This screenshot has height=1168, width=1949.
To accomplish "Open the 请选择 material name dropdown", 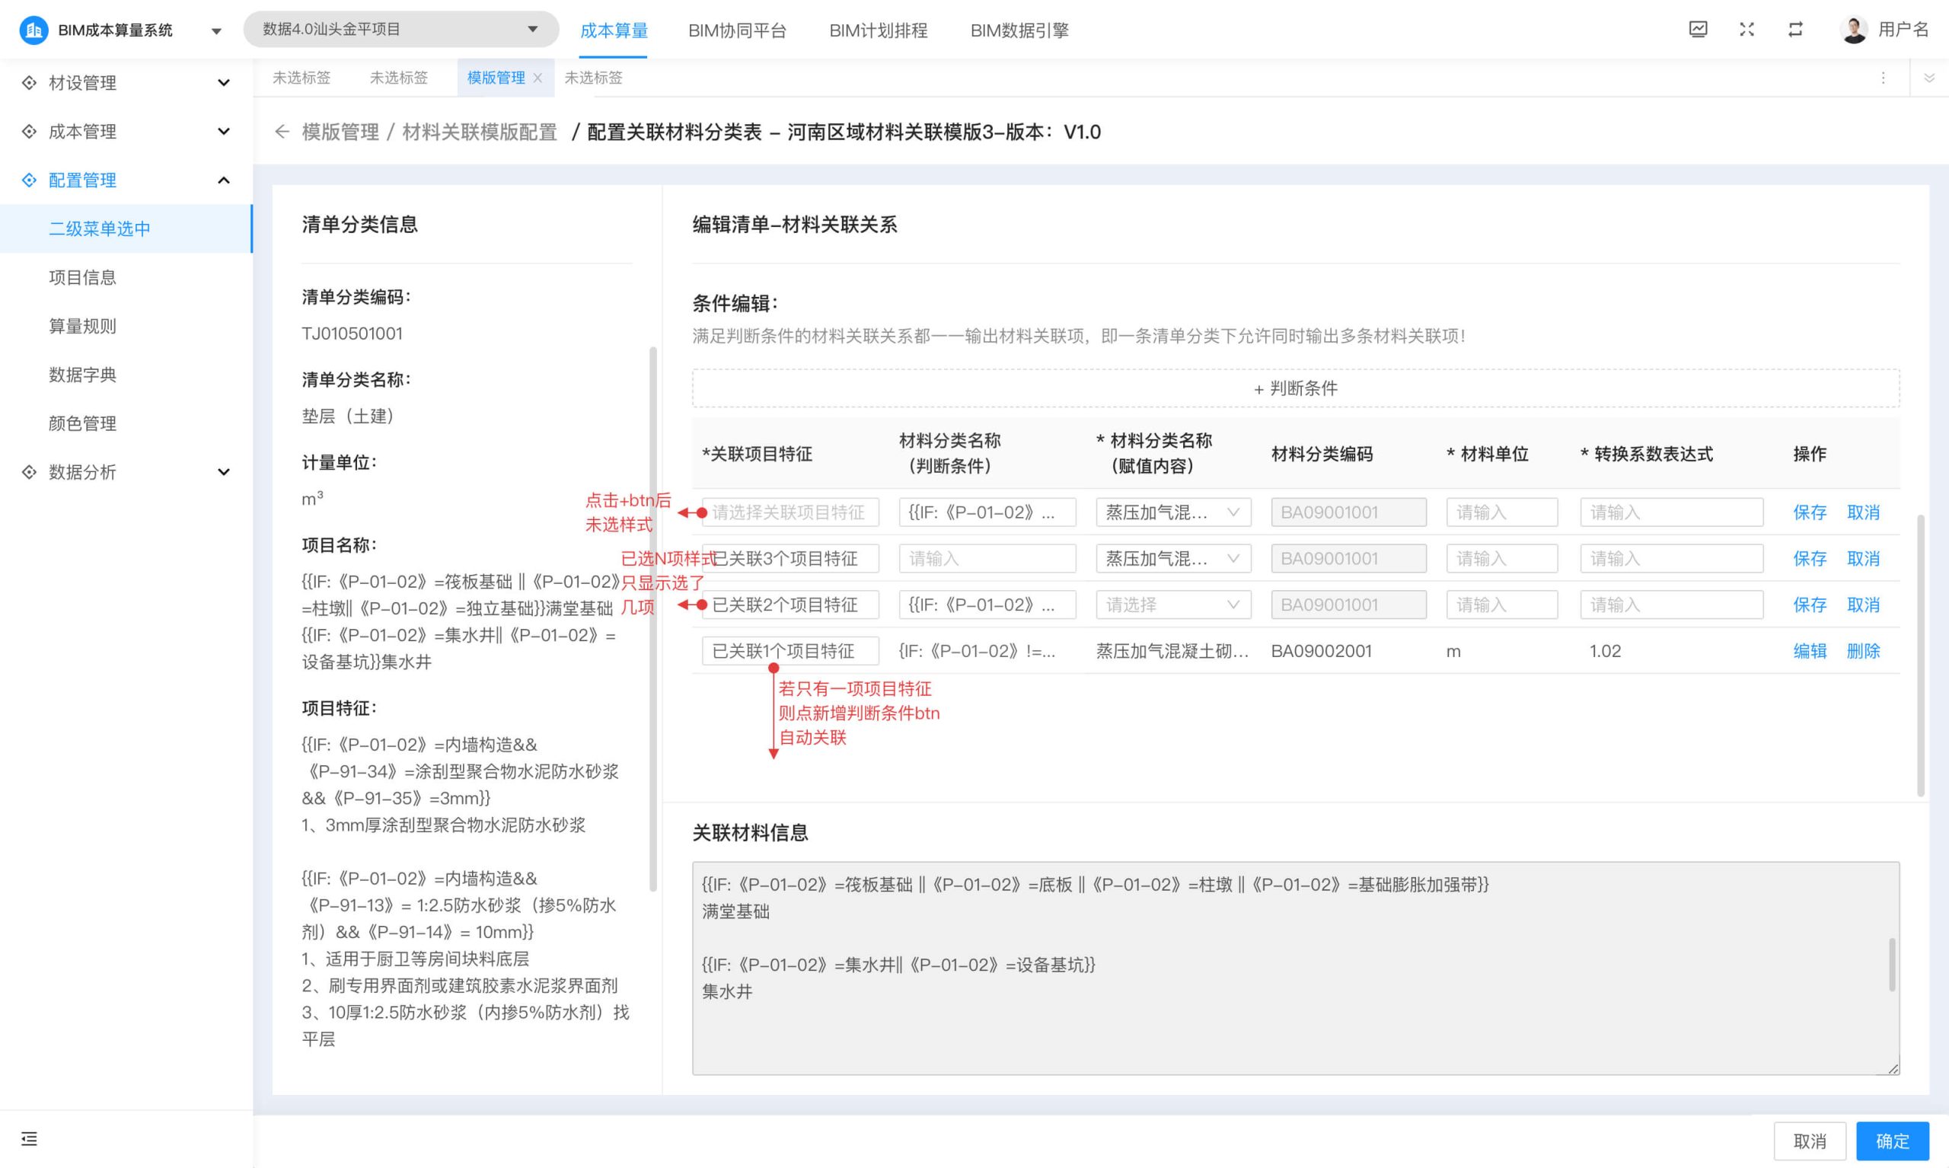I will (x=1172, y=605).
